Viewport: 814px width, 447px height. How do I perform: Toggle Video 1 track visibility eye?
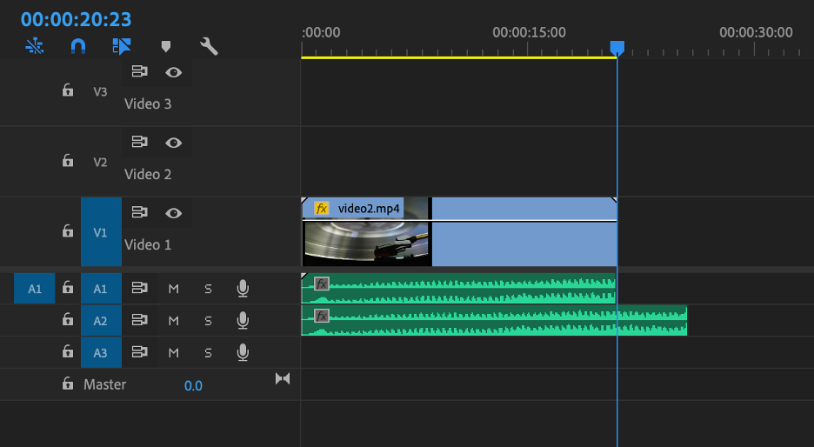pos(174,212)
